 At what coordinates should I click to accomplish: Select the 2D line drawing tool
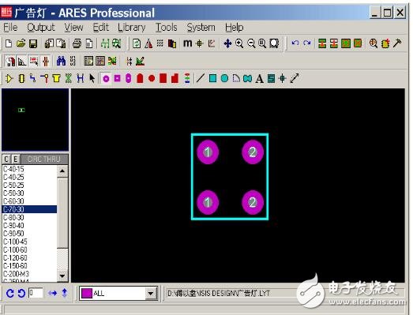(200, 78)
